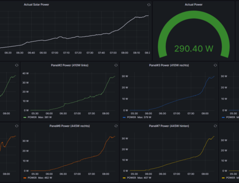Toggle blue POWER series in Panel#3 legend
This screenshot has width=239, height=183.
(x=131, y=117)
